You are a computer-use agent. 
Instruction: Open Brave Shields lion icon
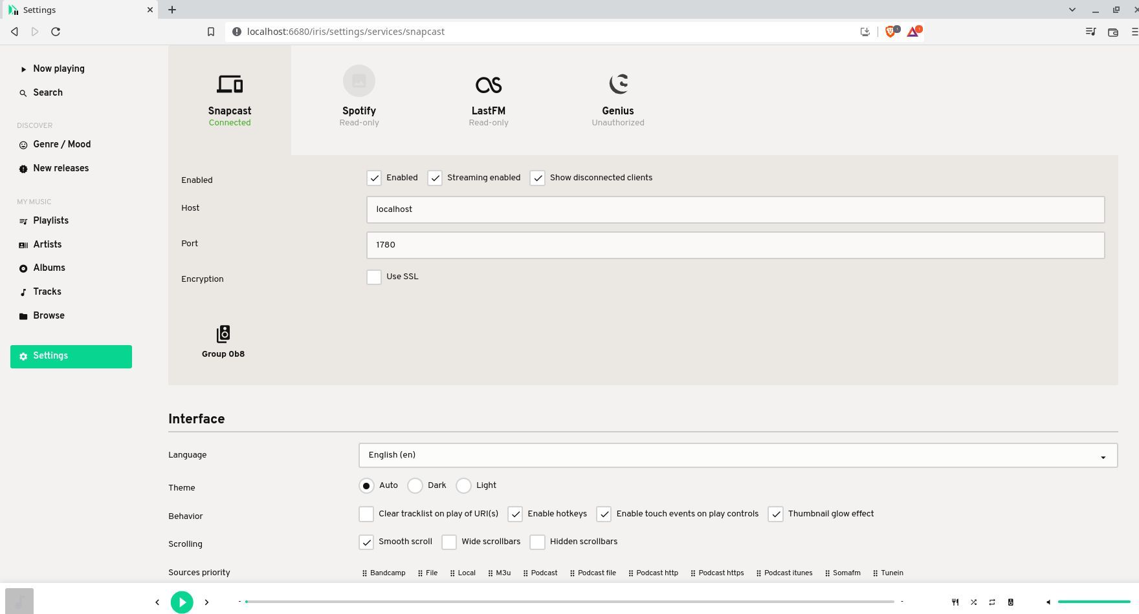click(x=891, y=32)
